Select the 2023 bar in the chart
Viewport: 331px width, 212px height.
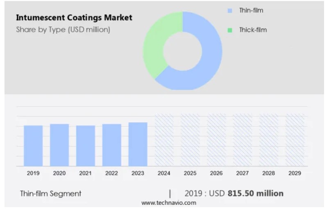click(138, 144)
